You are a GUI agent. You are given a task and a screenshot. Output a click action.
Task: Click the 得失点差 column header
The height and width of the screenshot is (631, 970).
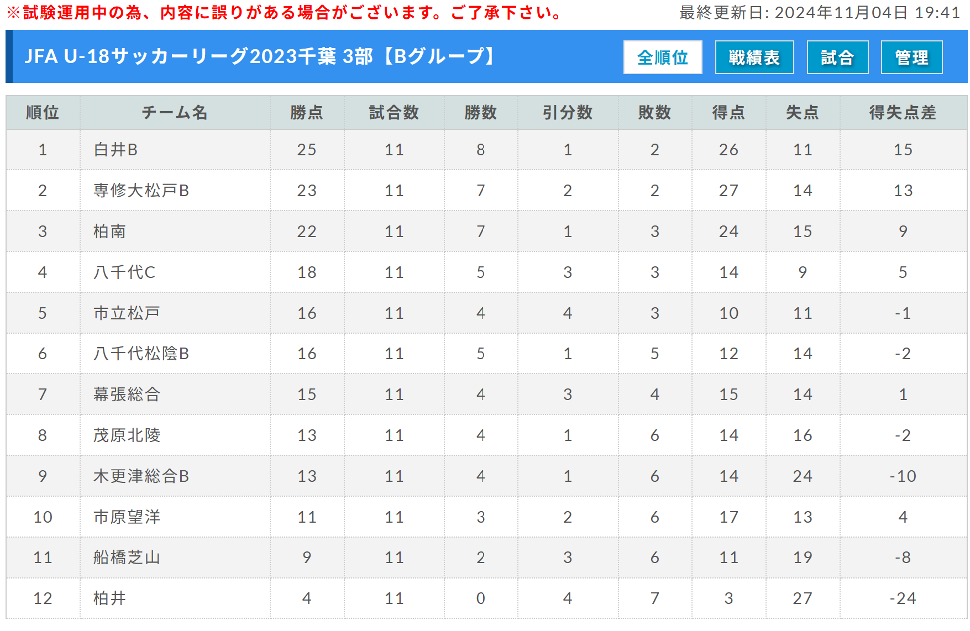click(x=903, y=113)
